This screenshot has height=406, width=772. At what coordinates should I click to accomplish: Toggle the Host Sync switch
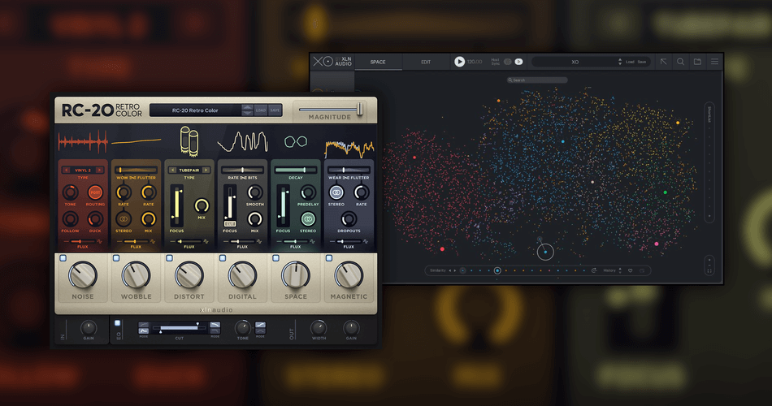[x=507, y=62]
